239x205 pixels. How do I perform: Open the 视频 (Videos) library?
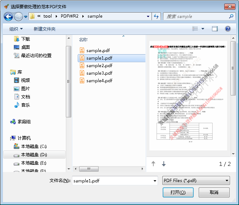(x=22, y=80)
